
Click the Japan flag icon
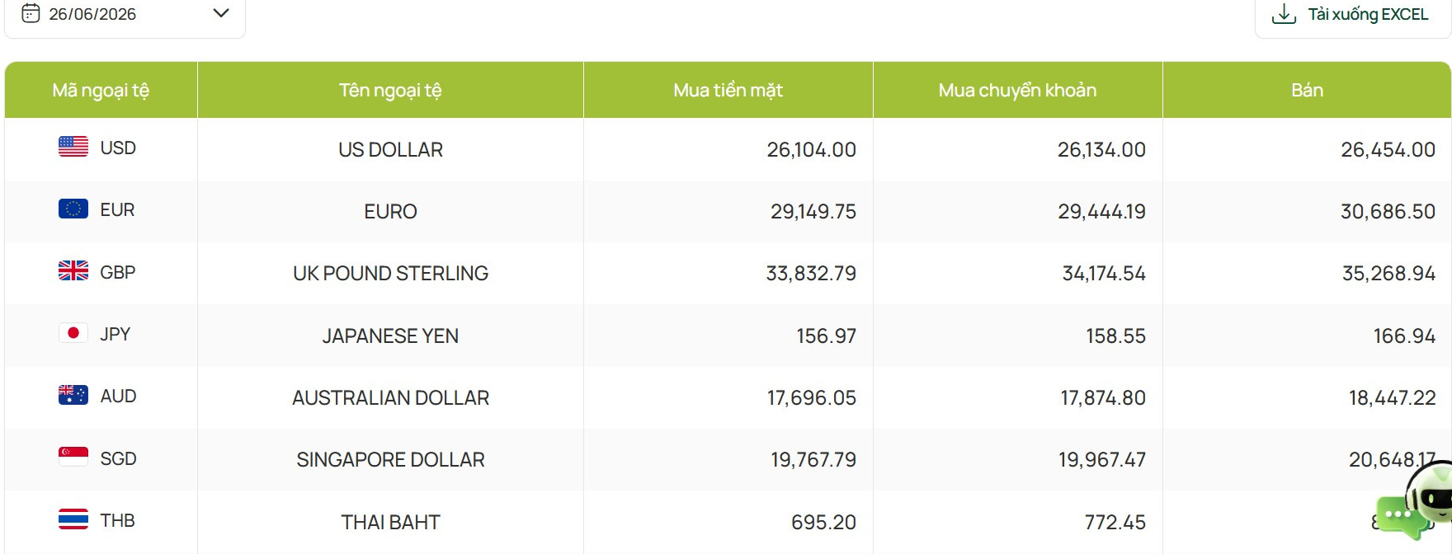coord(73,332)
